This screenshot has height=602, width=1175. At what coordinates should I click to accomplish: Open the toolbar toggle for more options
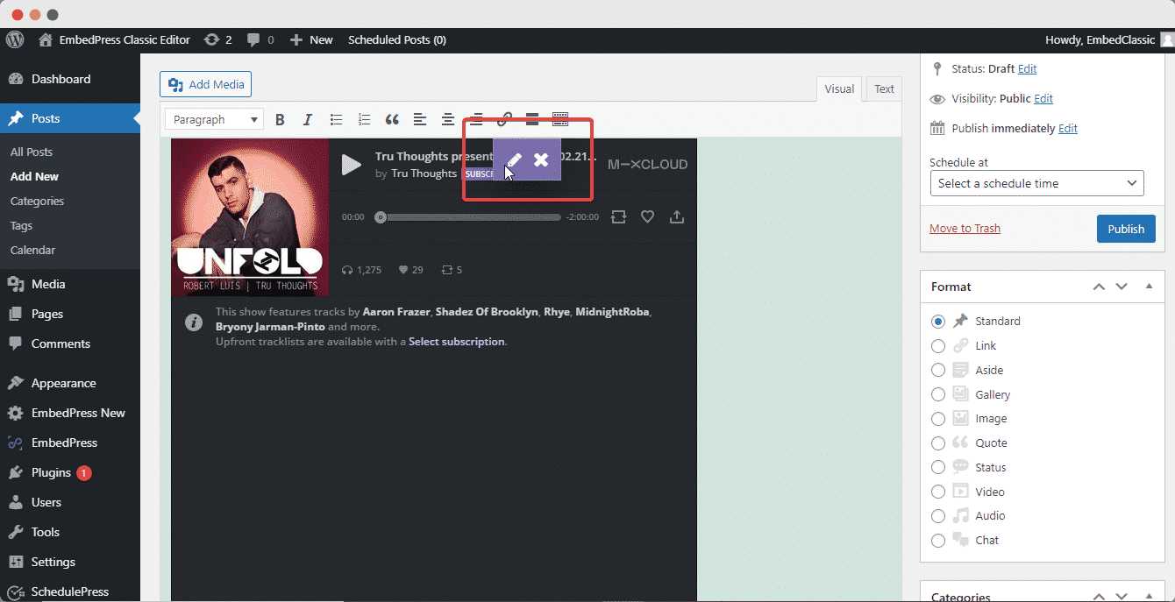click(559, 119)
